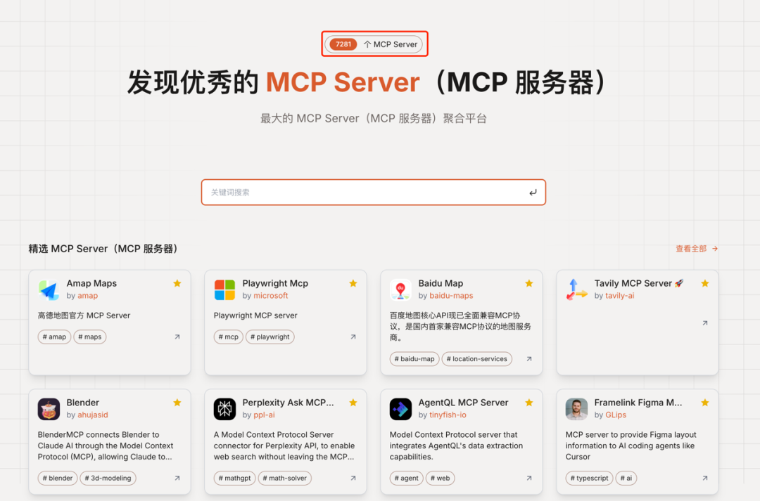Select the # typescript tag

click(x=590, y=479)
